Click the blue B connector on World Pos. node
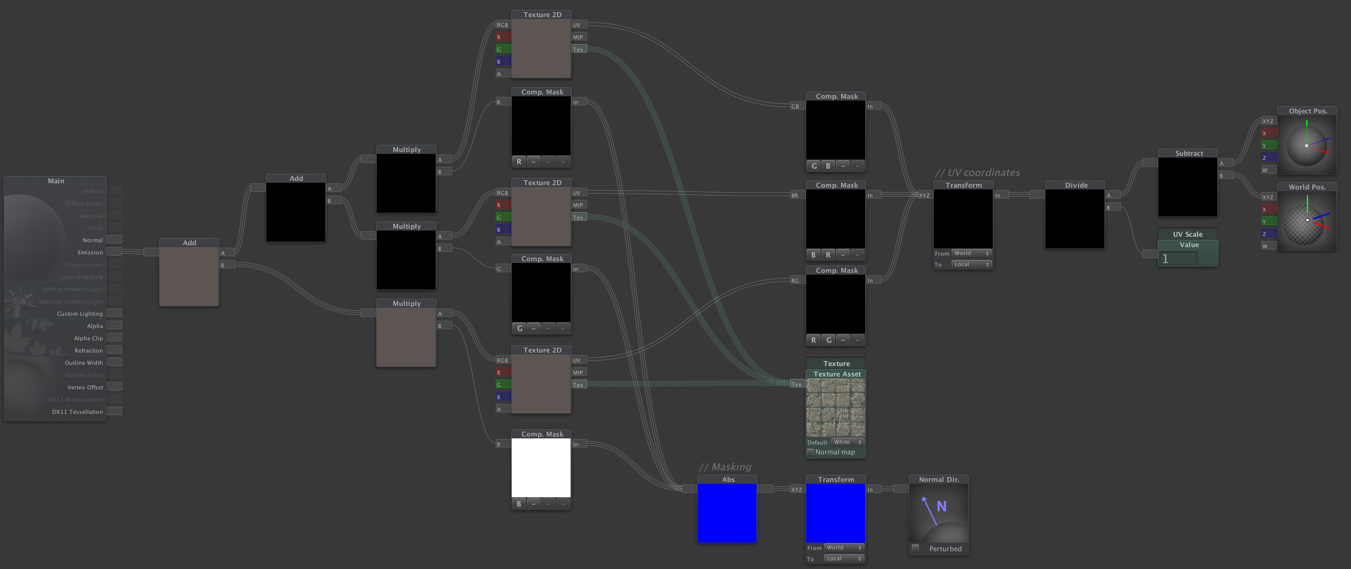This screenshot has width=1351, height=569. point(1268,234)
